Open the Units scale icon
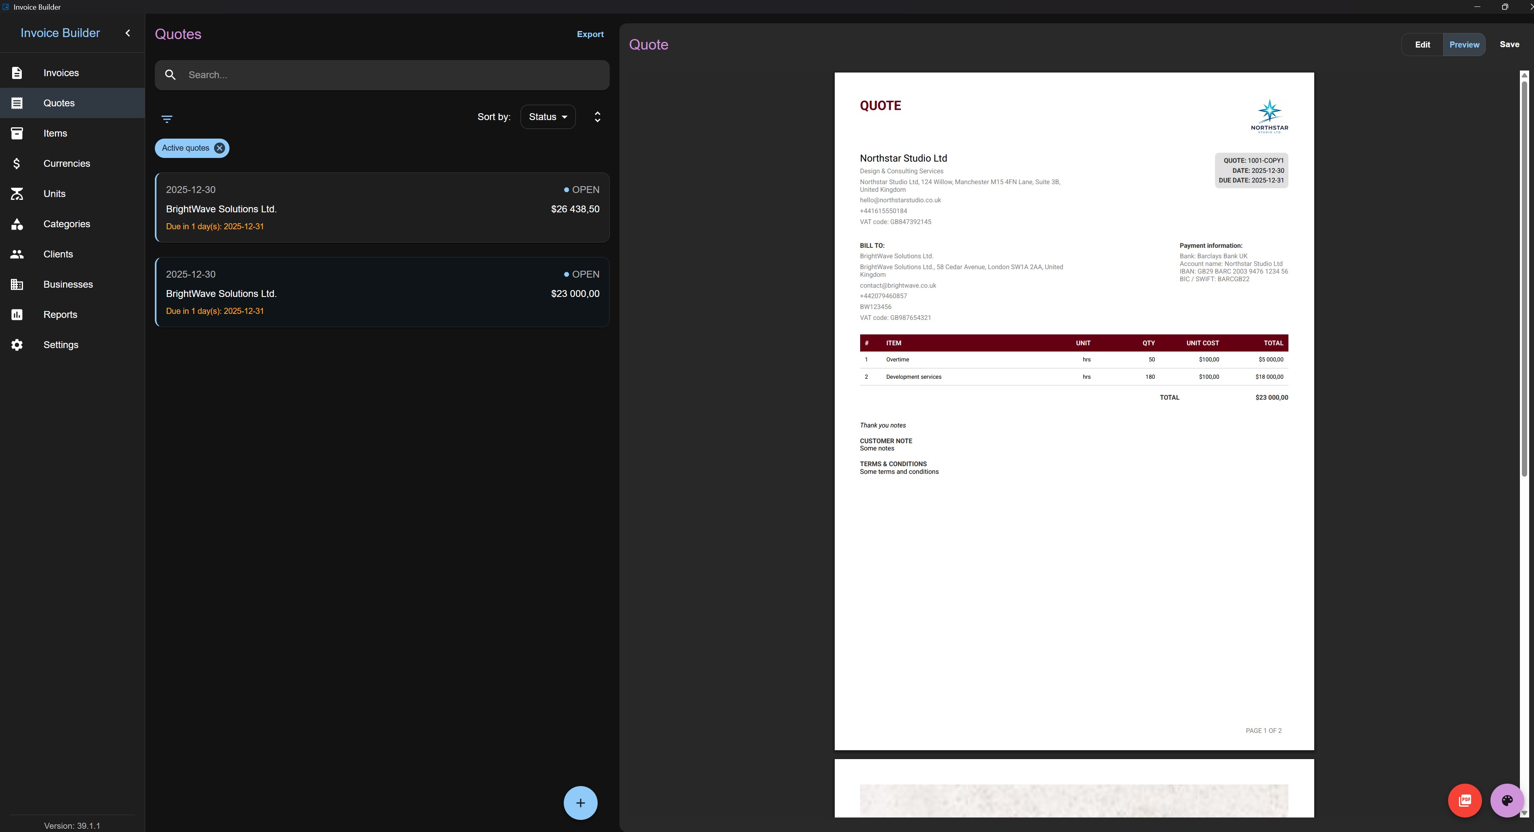 tap(17, 194)
